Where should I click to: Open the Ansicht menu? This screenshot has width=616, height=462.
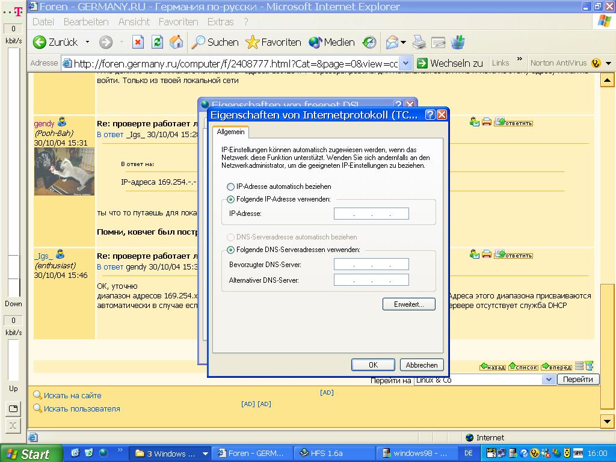(134, 22)
